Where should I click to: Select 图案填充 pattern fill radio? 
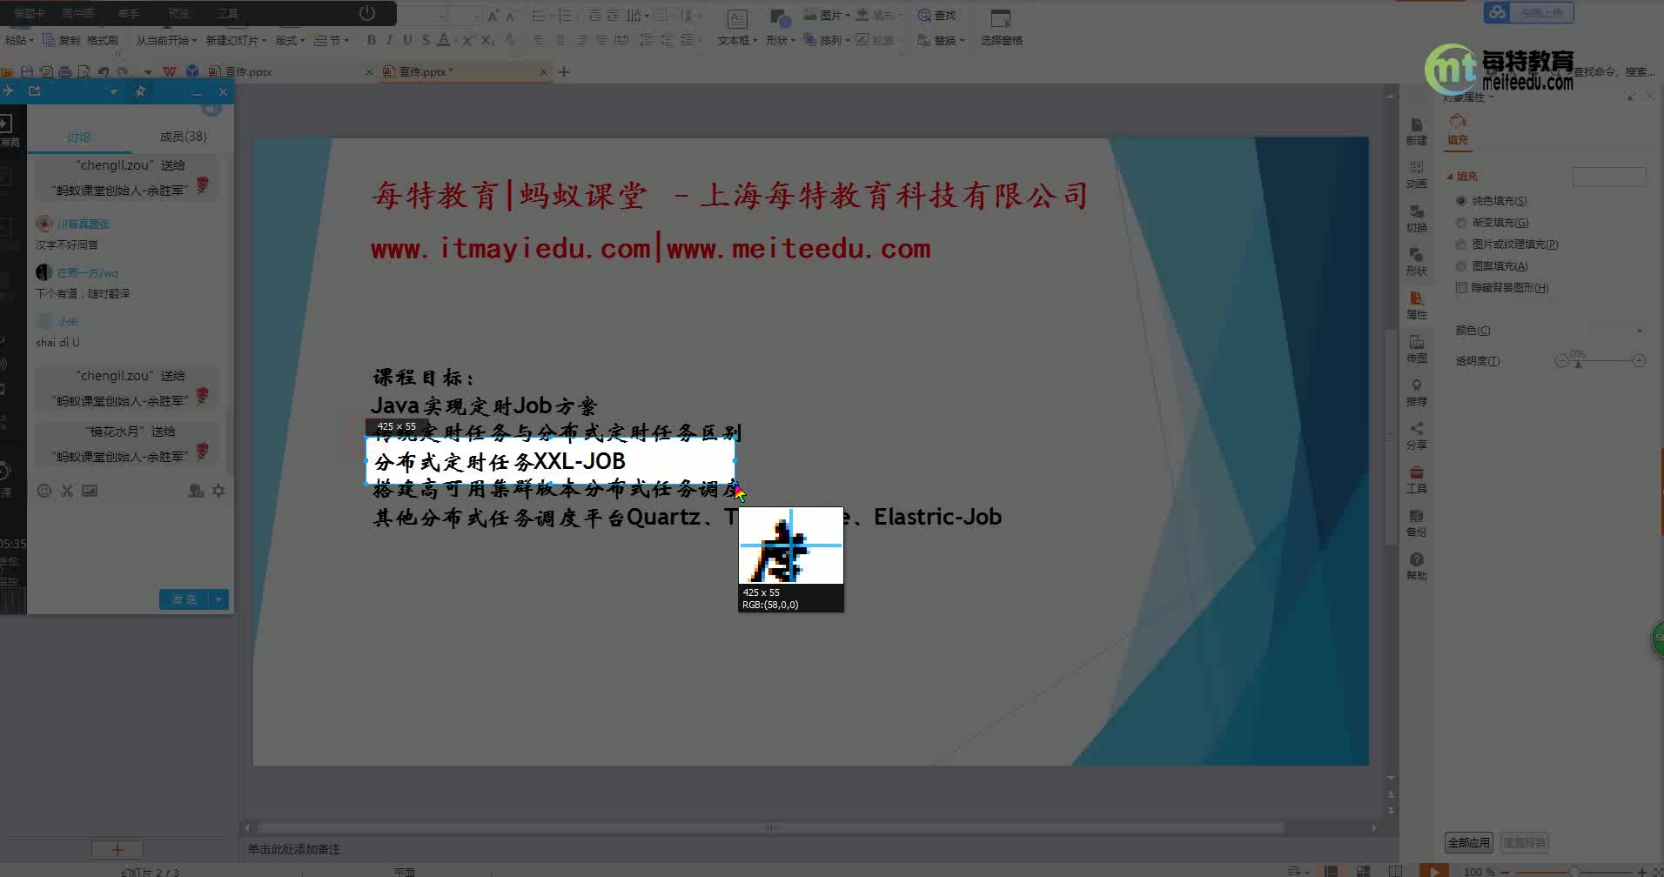[x=1461, y=266]
